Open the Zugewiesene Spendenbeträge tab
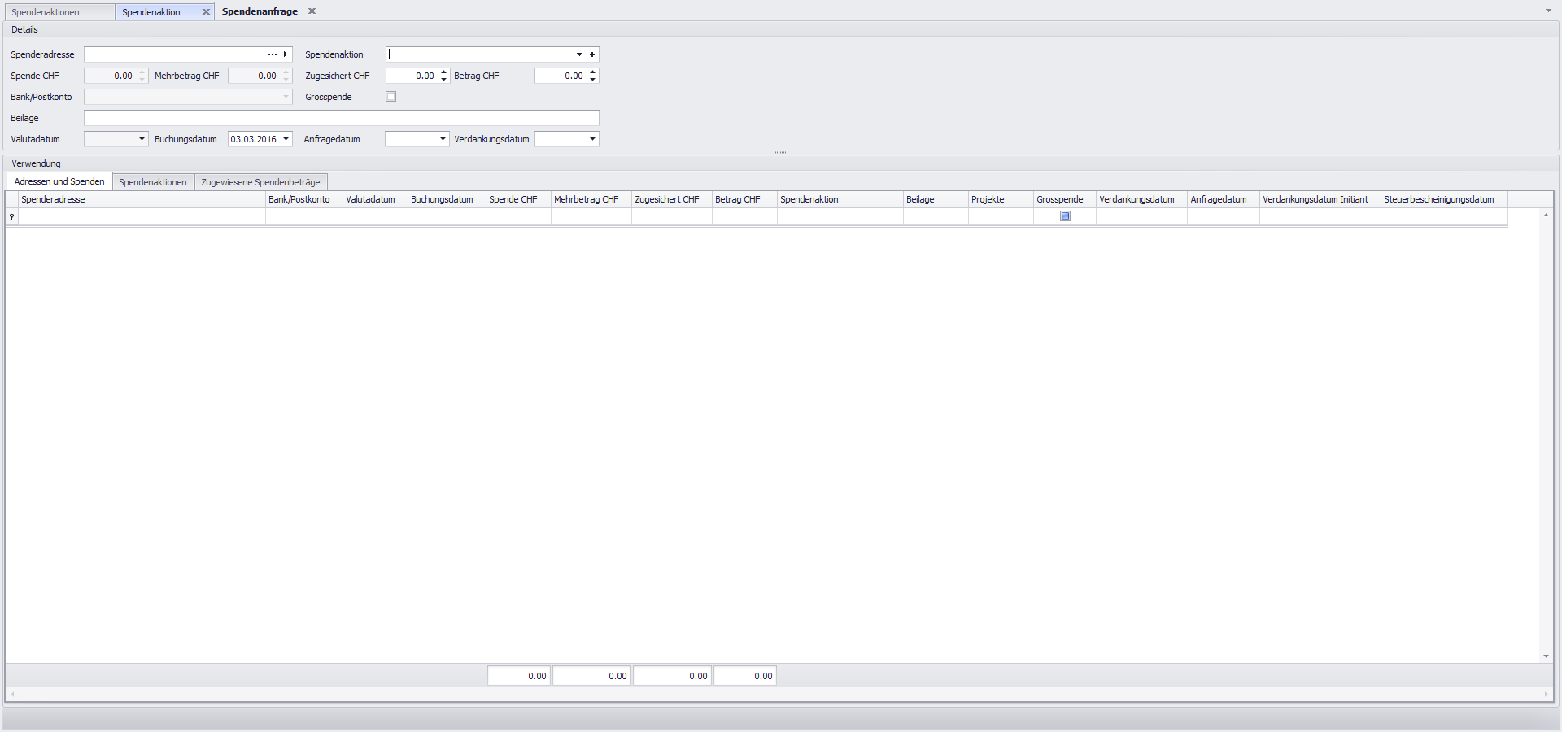The image size is (1562, 732). pos(260,182)
